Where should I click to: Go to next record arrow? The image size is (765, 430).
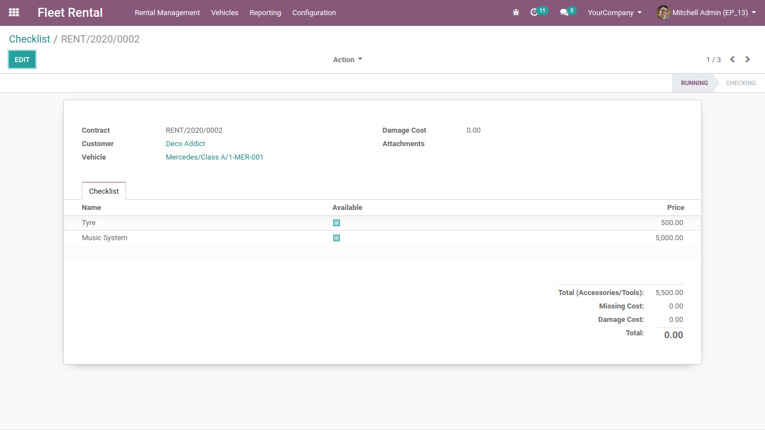(x=748, y=59)
